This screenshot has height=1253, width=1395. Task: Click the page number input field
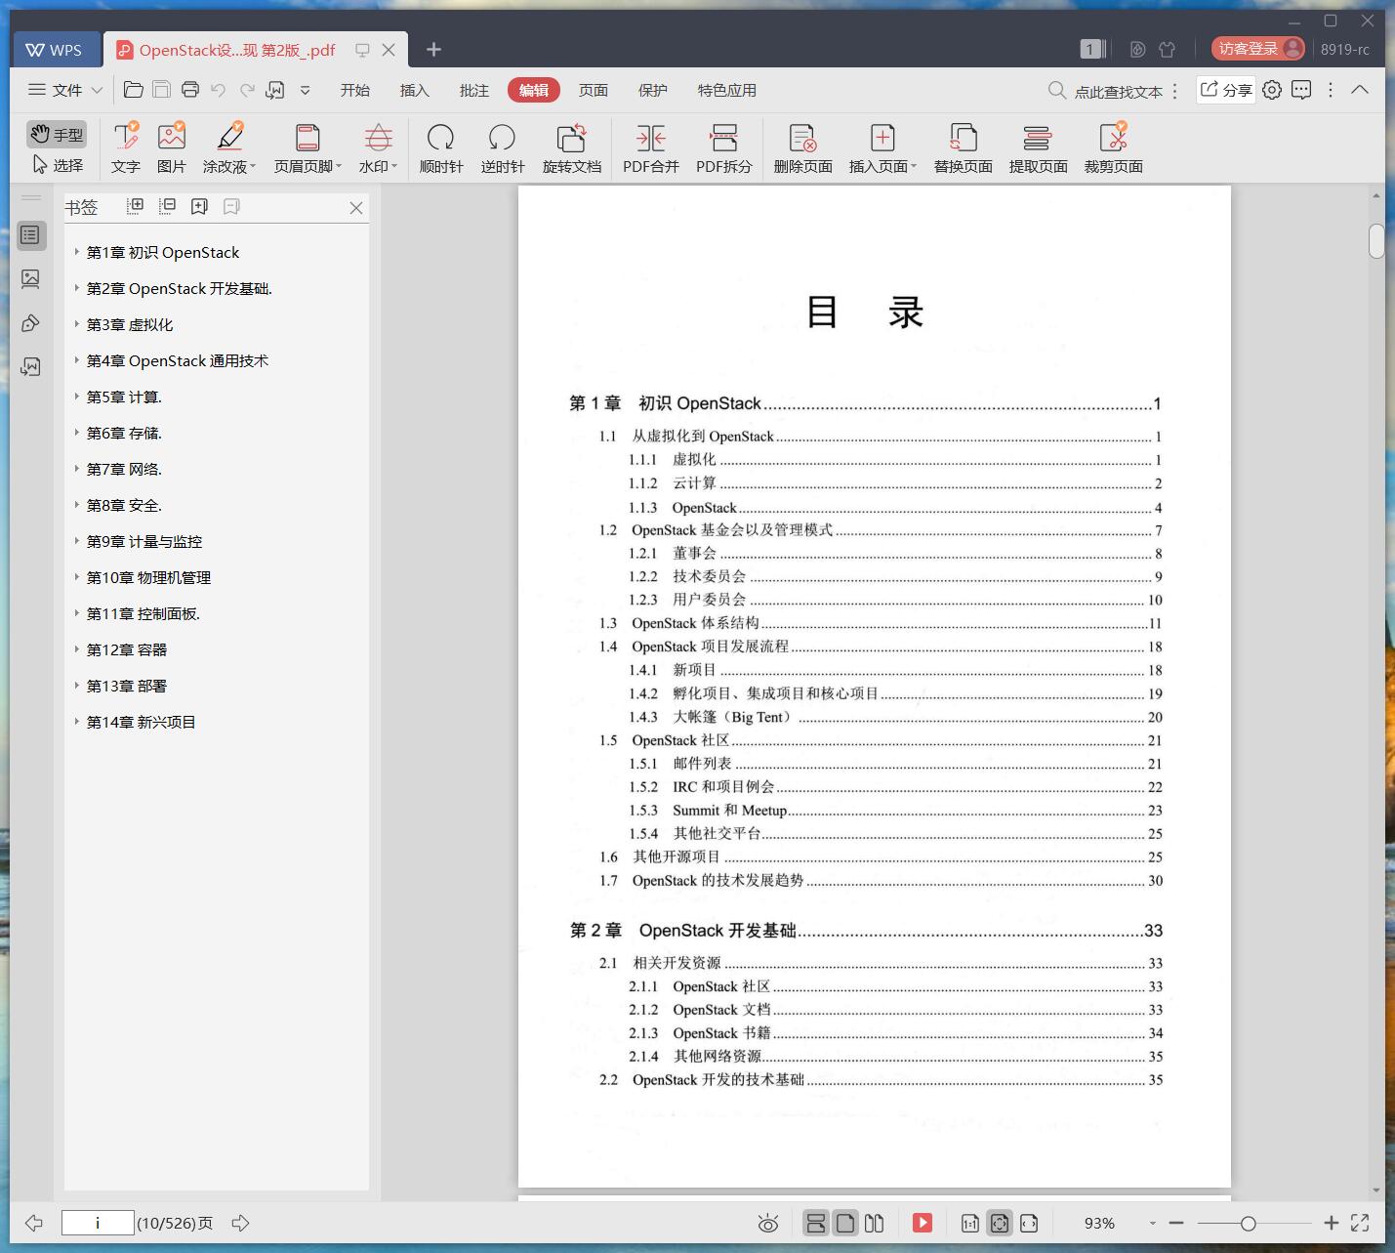98,1223
